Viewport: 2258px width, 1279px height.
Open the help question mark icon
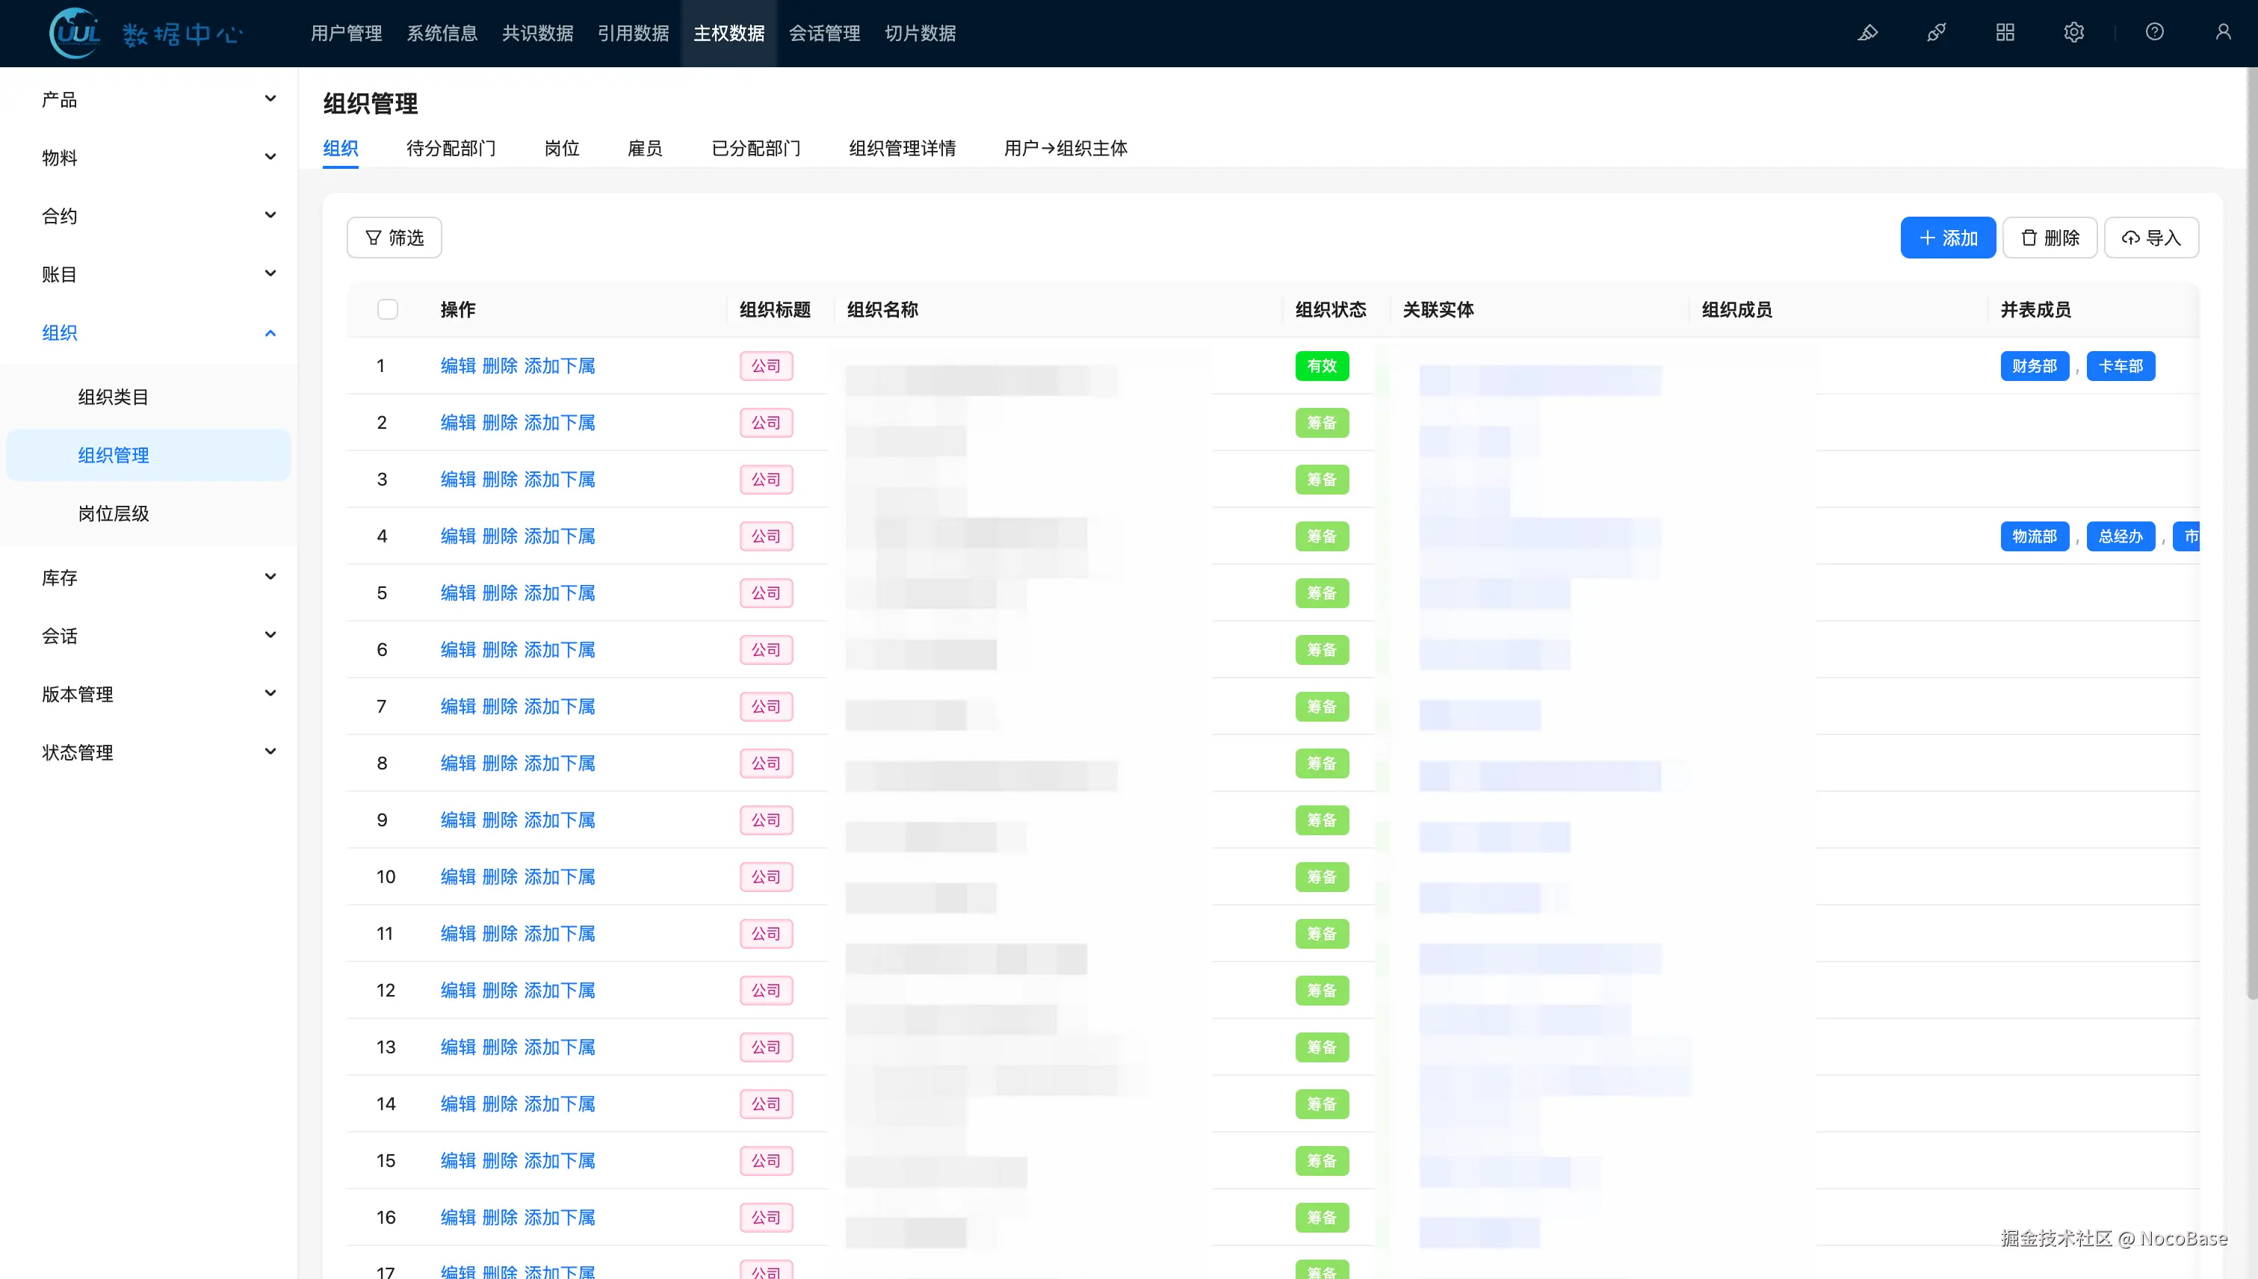click(x=2154, y=33)
